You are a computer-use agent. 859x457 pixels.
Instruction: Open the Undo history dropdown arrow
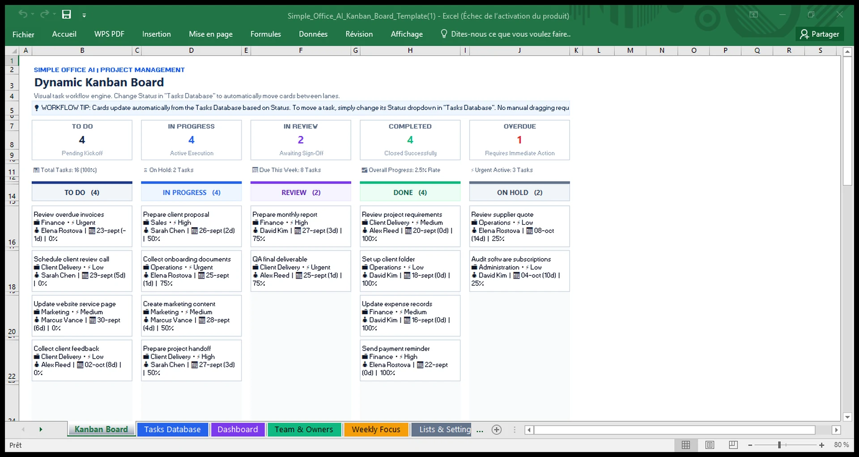(33, 15)
